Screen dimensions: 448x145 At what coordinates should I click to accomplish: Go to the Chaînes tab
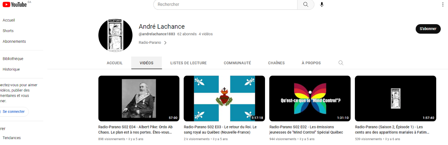pyautogui.click(x=276, y=63)
